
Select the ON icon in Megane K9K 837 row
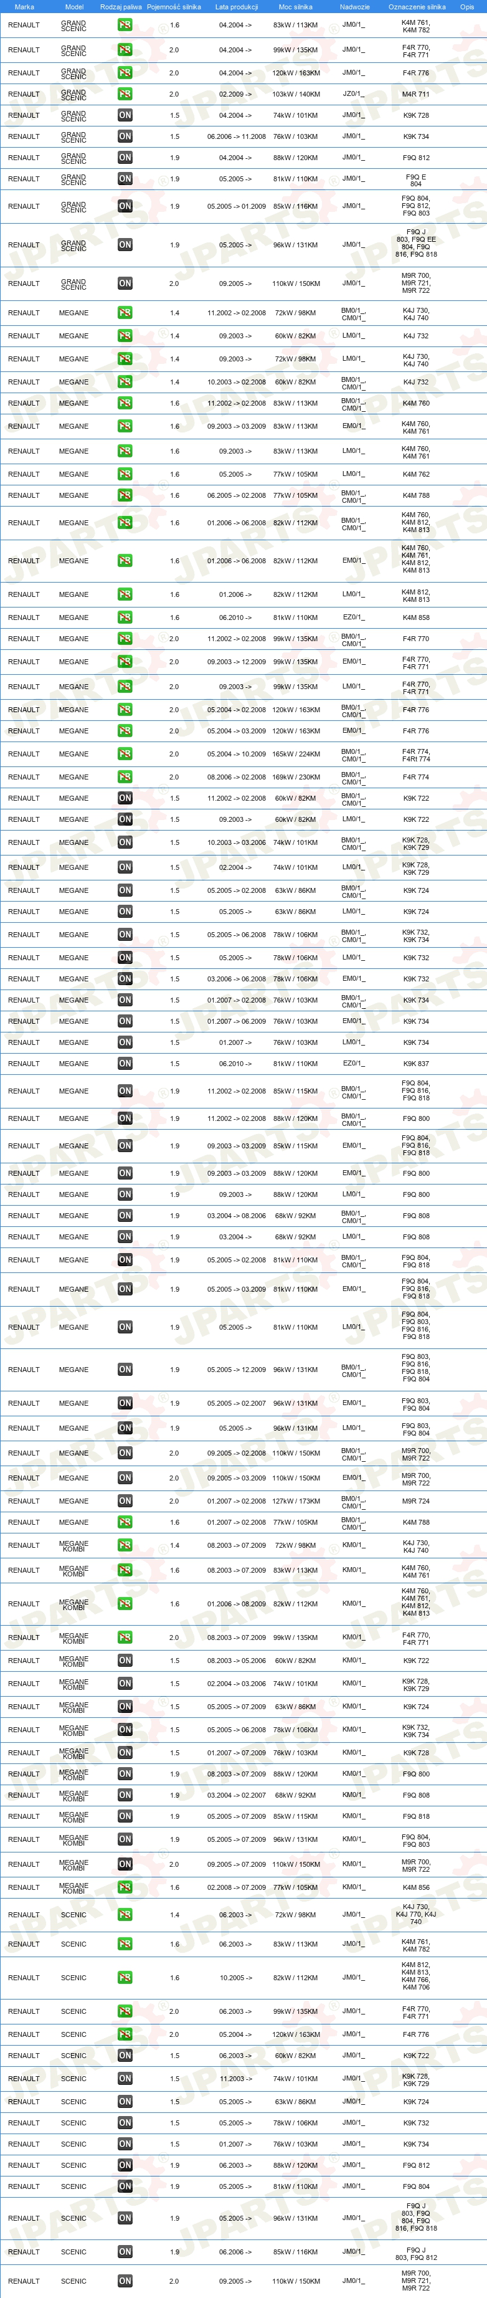click(125, 1064)
